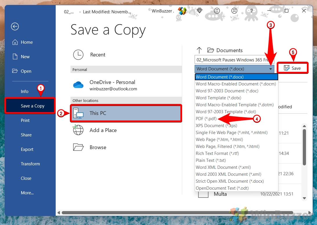Open Browse using the folder icon
Screen dimensions: 317x225
78,147
